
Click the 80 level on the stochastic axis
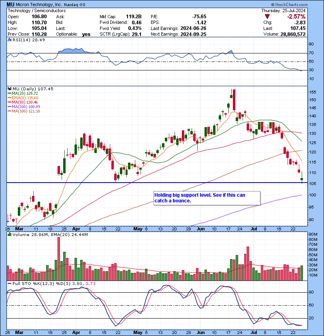click(x=311, y=292)
